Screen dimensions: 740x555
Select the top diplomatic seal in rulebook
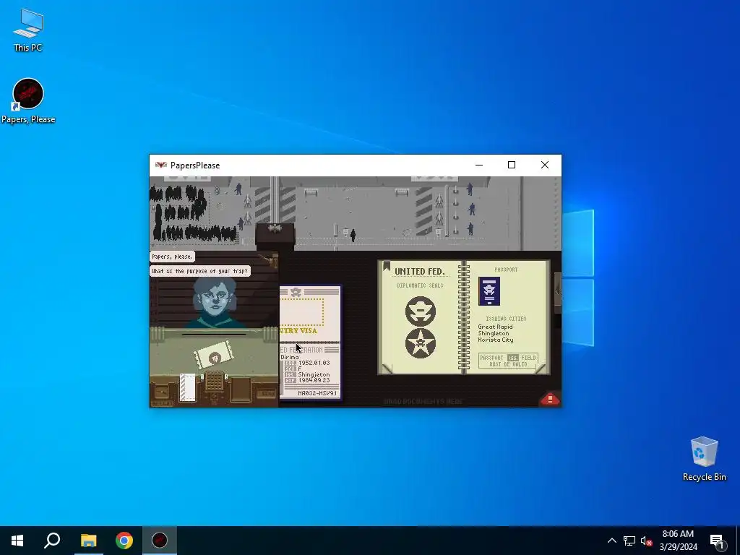[x=420, y=311]
